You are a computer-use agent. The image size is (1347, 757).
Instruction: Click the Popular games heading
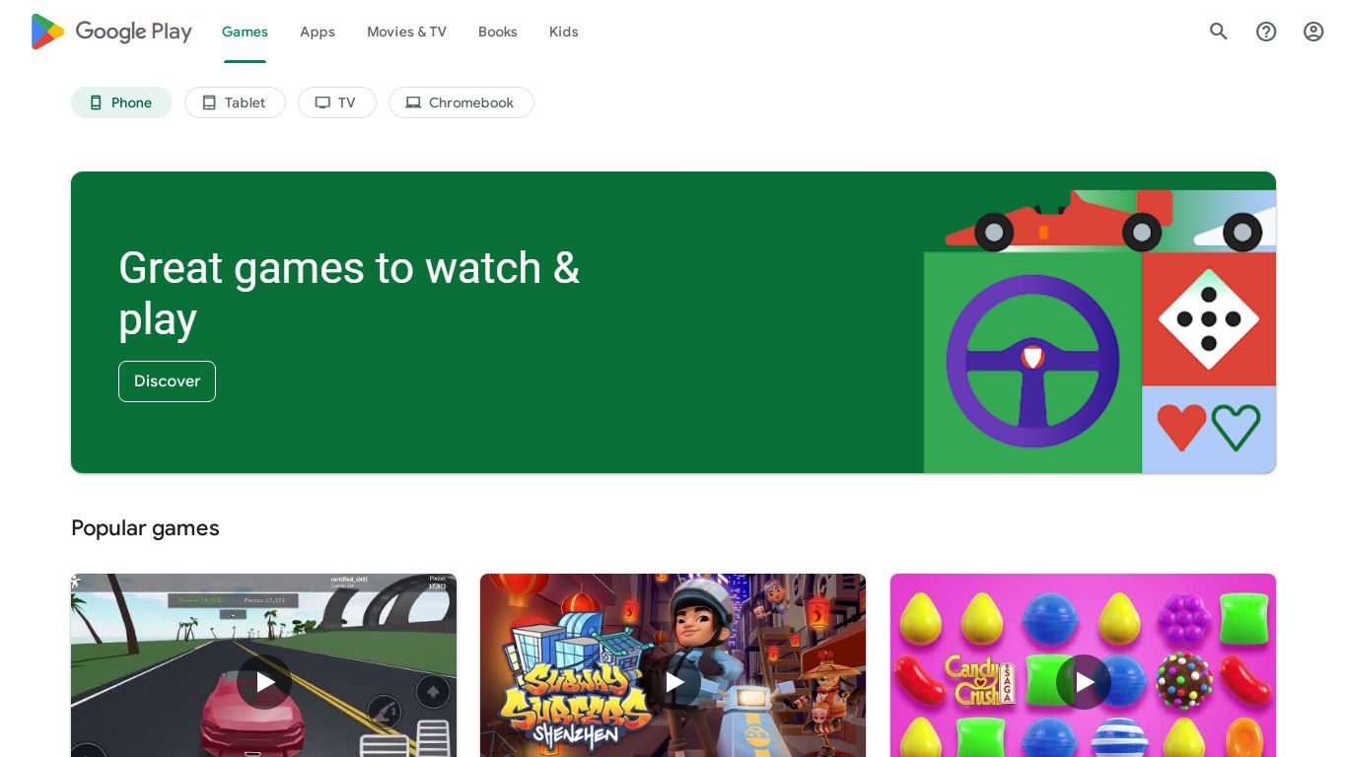pyautogui.click(x=145, y=528)
